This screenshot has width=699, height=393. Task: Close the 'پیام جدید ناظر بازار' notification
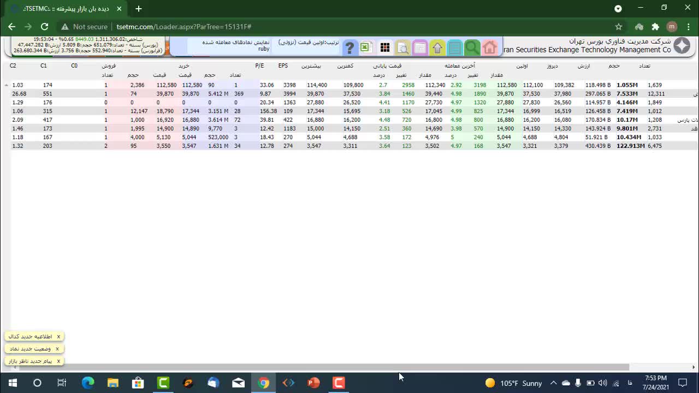[58, 361]
